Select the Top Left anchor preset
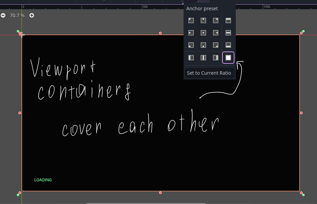The image size is (317, 204). (x=191, y=20)
